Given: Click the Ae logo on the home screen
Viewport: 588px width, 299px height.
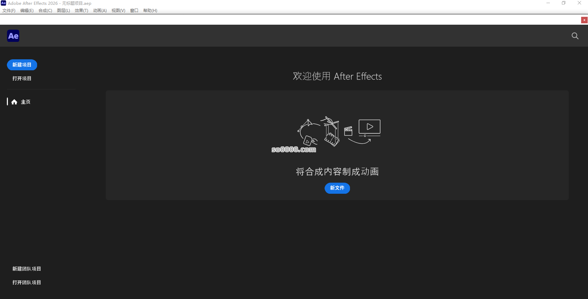Looking at the screenshot, I should 13,36.
